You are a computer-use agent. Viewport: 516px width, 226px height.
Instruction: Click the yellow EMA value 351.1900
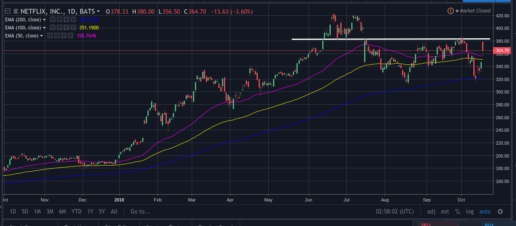[89, 27]
